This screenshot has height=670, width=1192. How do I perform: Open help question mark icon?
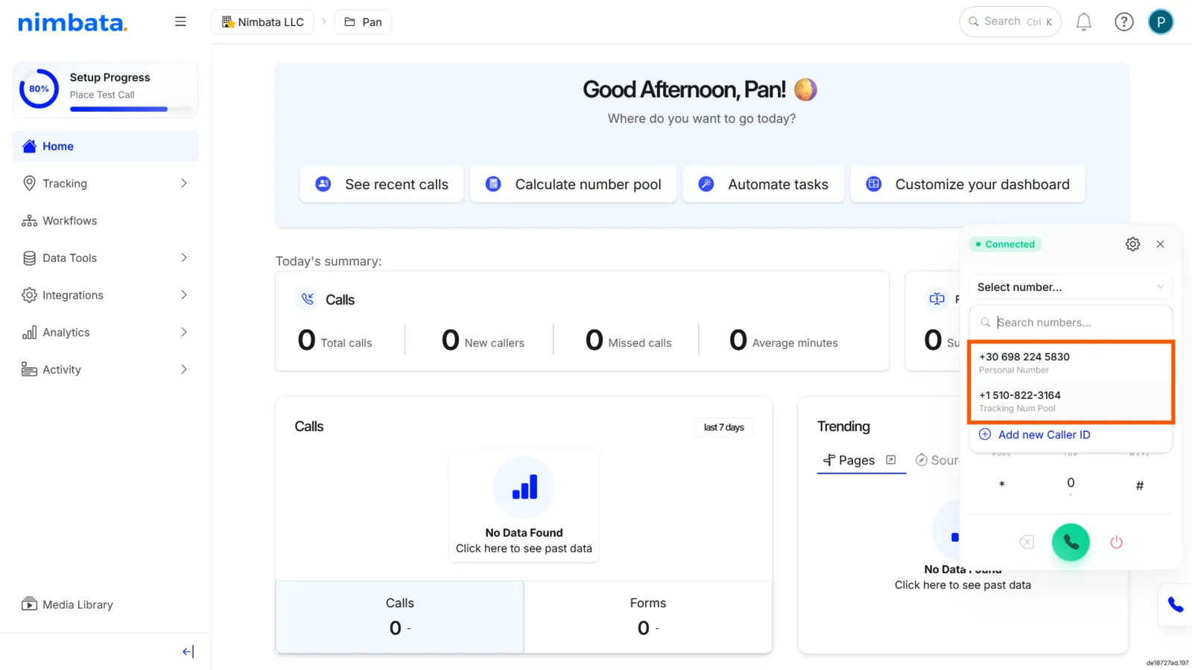coord(1123,22)
